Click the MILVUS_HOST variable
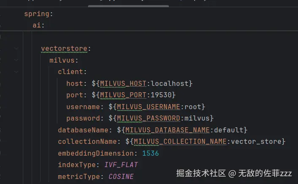Screen dimensions: 298x184 [123, 83]
